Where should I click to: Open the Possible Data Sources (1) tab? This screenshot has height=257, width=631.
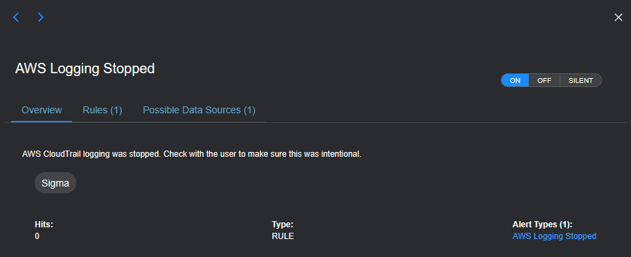point(199,110)
